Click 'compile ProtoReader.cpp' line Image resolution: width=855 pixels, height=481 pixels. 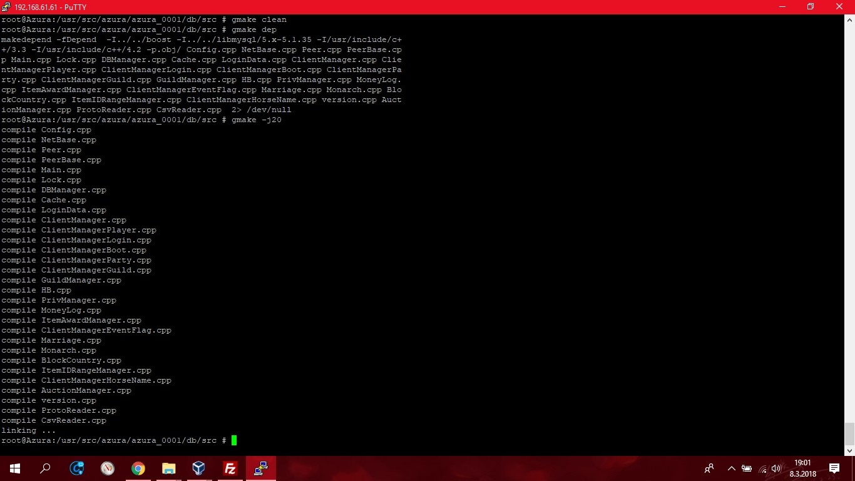pos(59,410)
